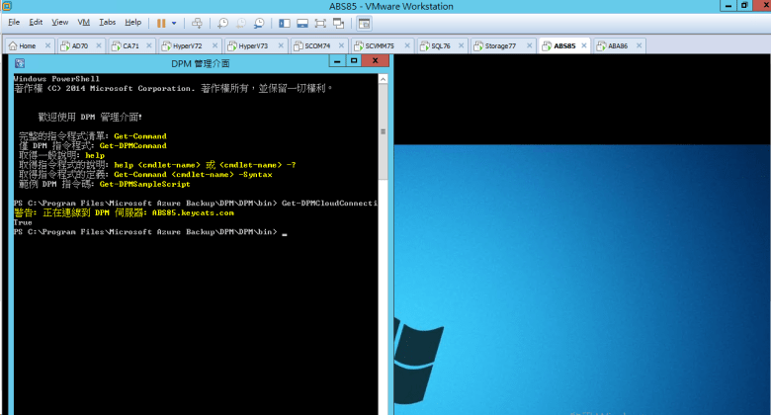Take a snapshot of the VM
The image size is (771, 415).
tap(223, 22)
